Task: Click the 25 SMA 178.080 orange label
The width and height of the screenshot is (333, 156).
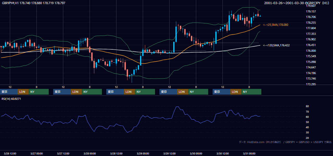Action: point(276,25)
